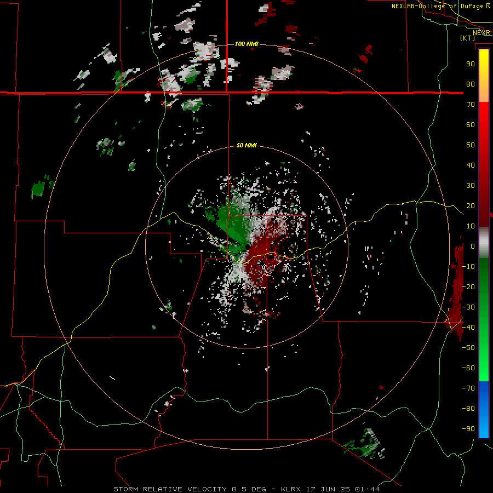Select the 90 value on the velocity scale
Image resolution: width=493 pixels, height=493 pixels.
pos(471,64)
